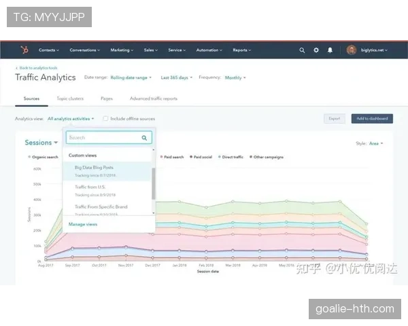The width and height of the screenshot is (408, 326).
Task: Switch to the Topic clusters tab
Action: (69, 98)
